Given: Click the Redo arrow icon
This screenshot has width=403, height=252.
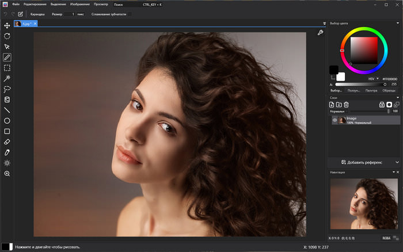Looking at the screenshot, I should point(13,14).
